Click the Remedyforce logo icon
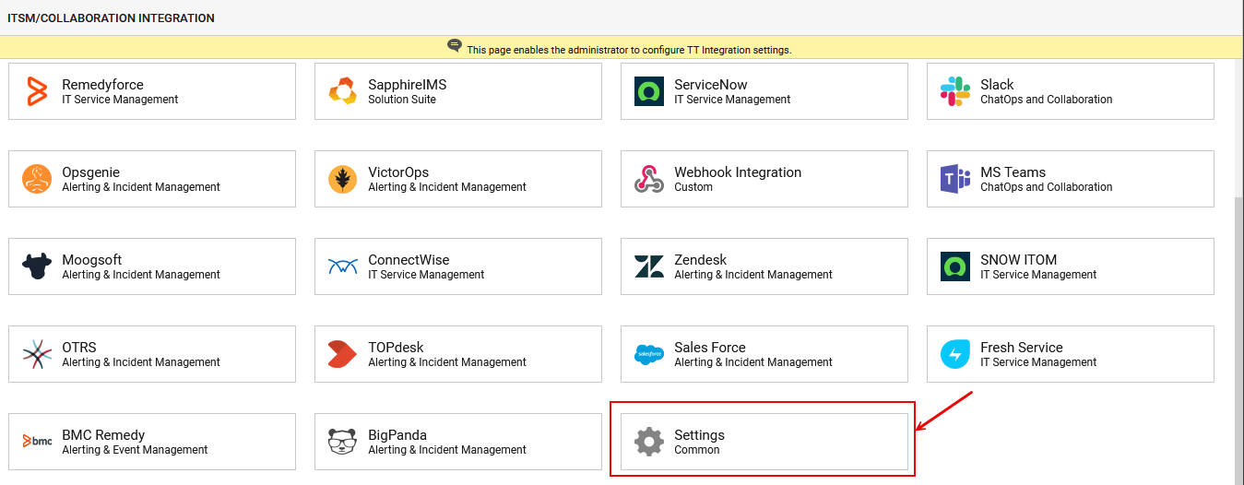 37,91
